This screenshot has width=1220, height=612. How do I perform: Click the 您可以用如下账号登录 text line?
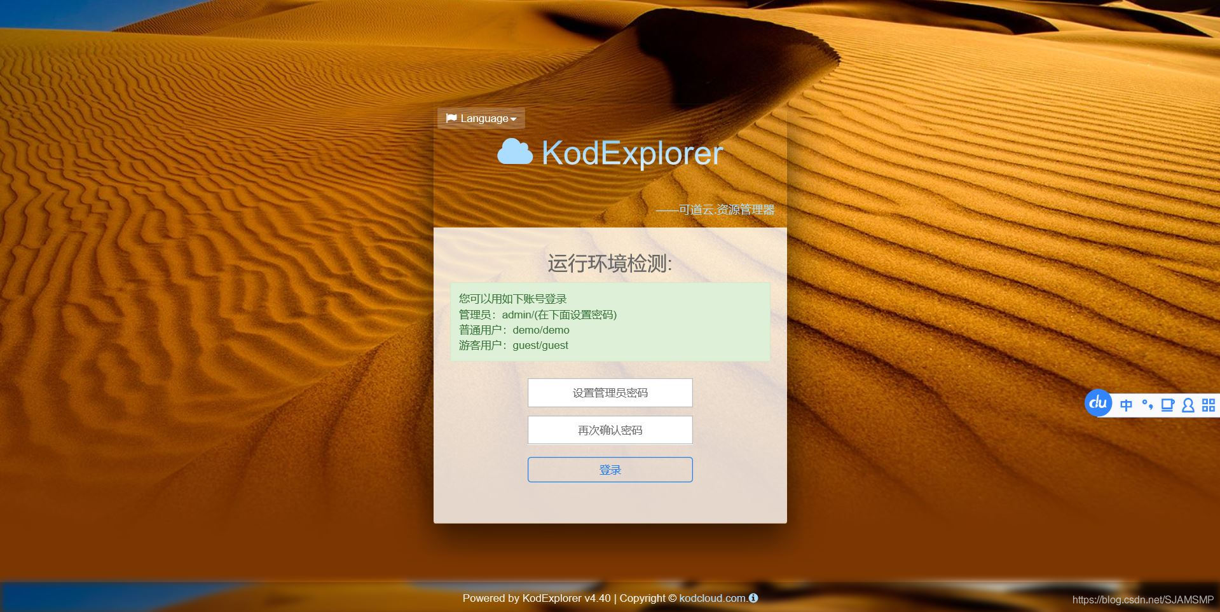point(512,299)
